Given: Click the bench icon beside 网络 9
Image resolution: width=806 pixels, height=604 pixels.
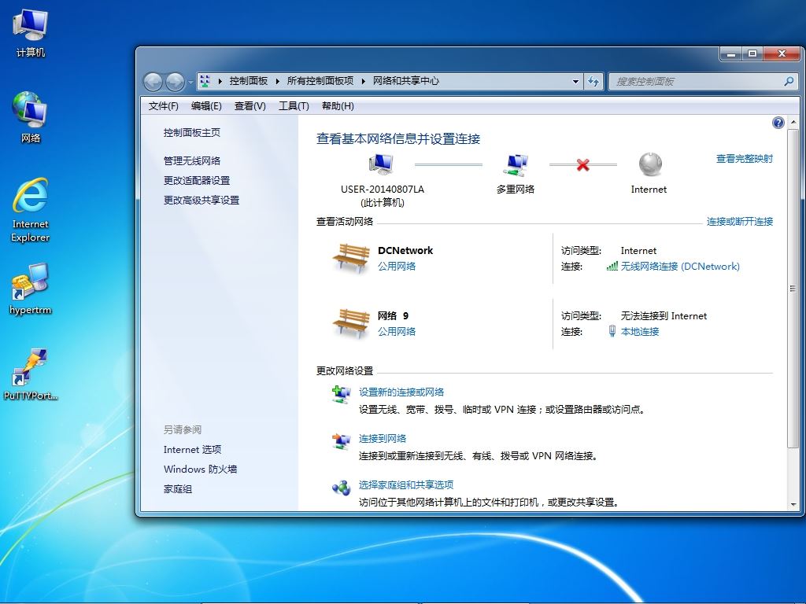Looking at the screenshot, I should 351,323.
